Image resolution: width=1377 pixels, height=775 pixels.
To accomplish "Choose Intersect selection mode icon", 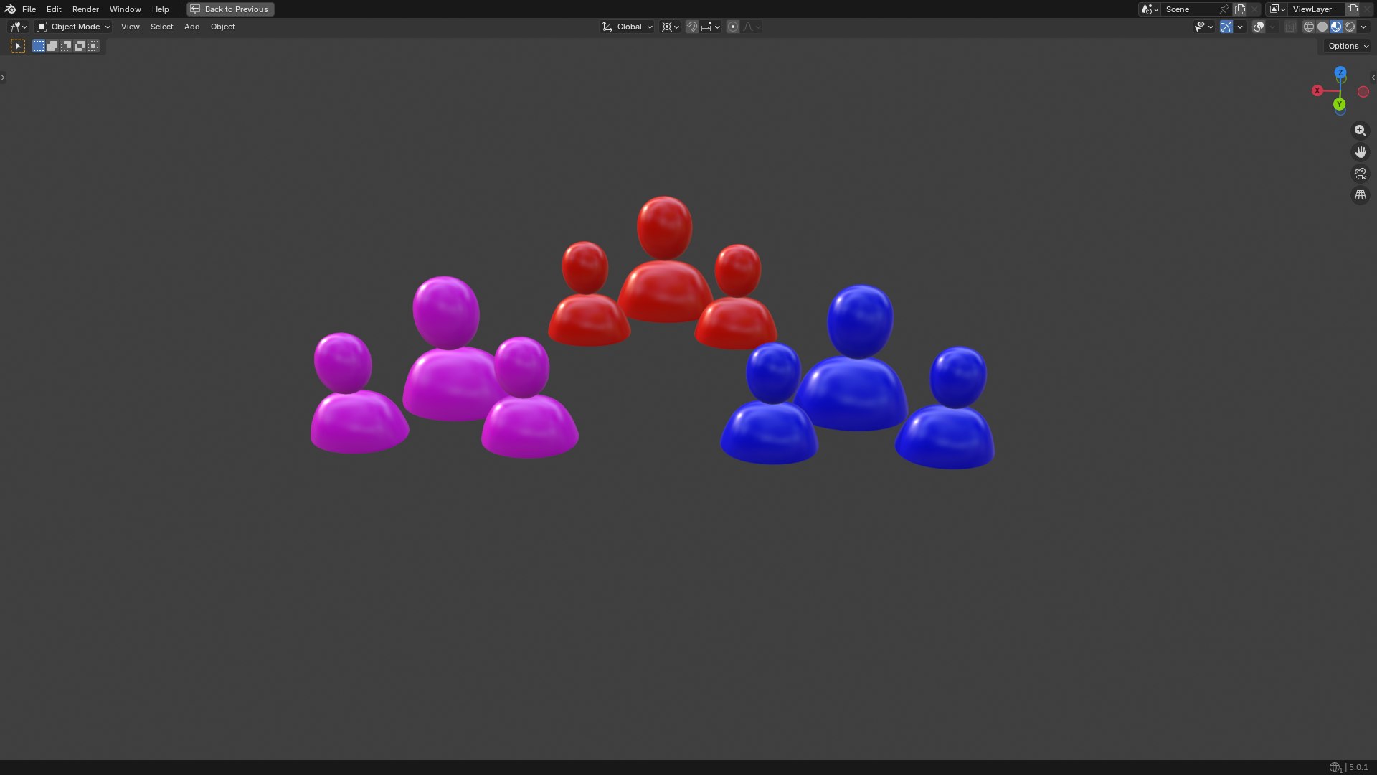I will coord(93,46).
